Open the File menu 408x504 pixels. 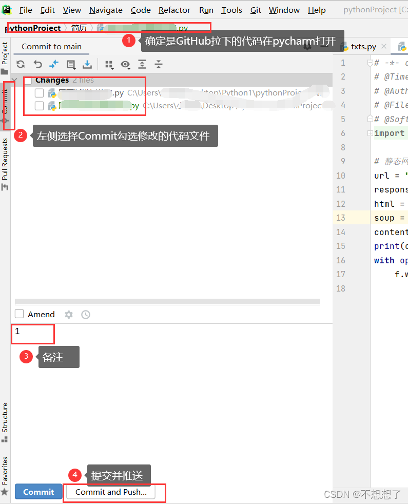tap(26, 10)
